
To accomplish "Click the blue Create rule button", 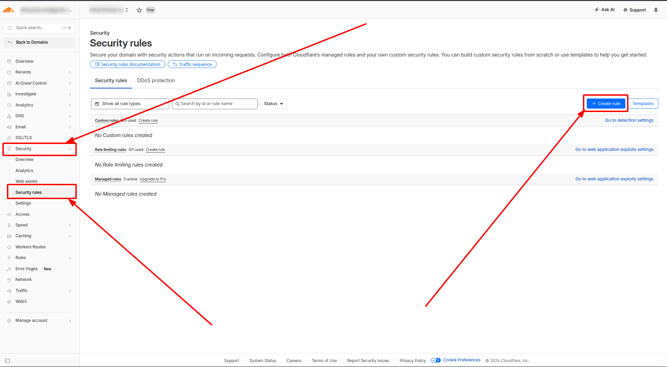I will pyautogui.click(x=606, y=103).
